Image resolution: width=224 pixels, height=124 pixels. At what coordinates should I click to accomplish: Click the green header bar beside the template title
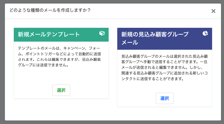tap(89, 34)
